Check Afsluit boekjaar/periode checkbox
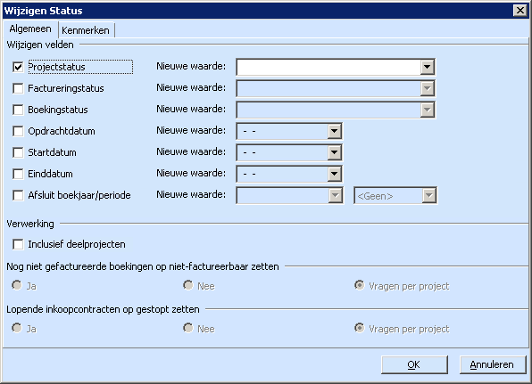 [x=18, y=195]
